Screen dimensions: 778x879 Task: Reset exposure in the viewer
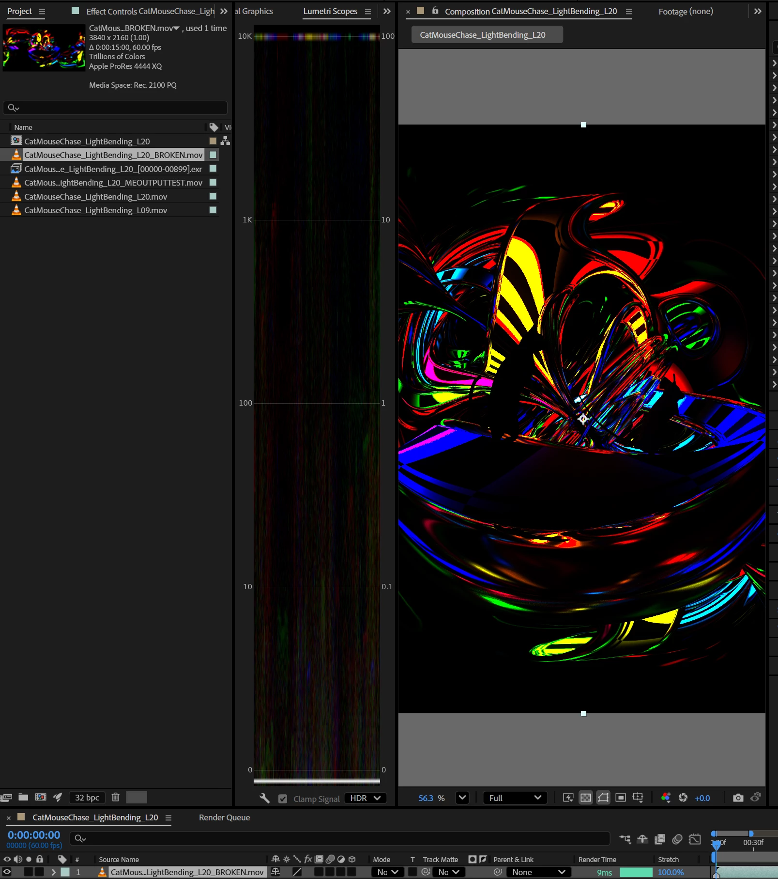(x=683, y=798)
